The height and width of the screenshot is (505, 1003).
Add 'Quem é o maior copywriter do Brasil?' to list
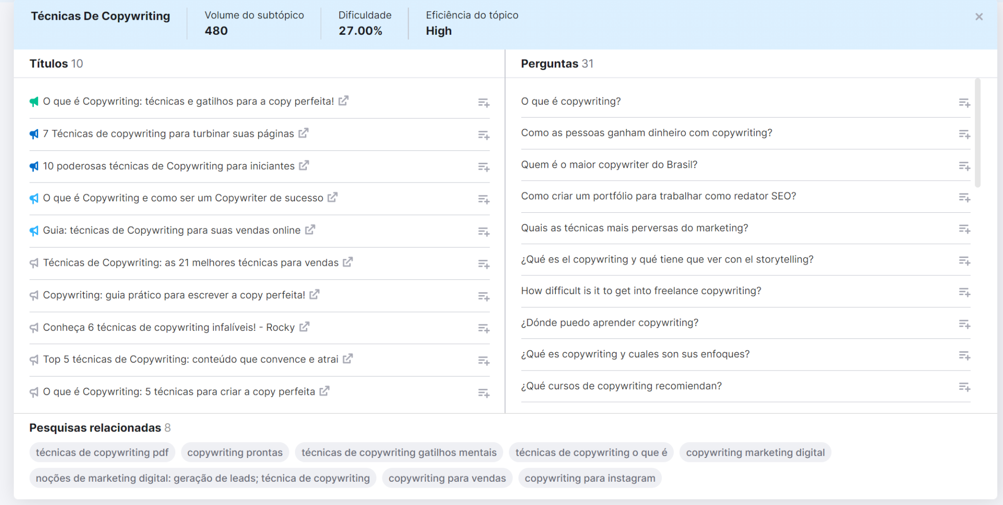tap(964, 166)
